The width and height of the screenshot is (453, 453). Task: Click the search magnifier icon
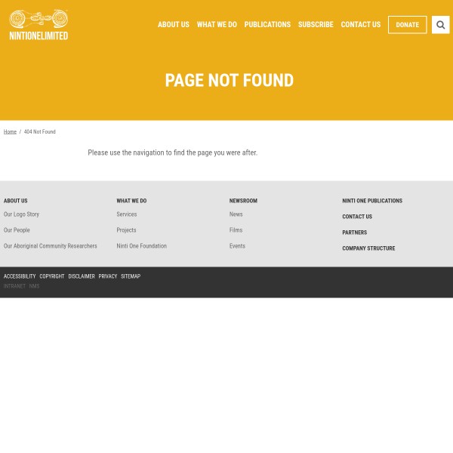440,25
